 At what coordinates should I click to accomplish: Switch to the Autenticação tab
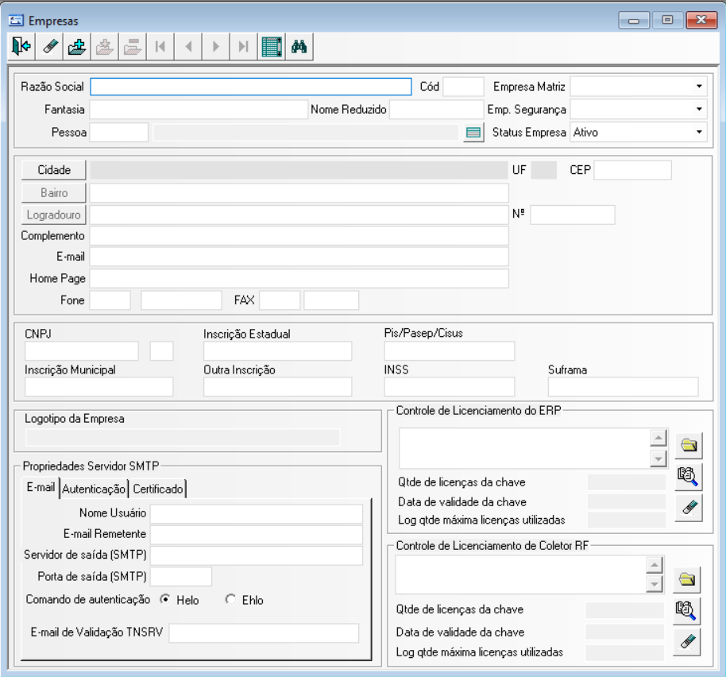click(x=94, y=489)
